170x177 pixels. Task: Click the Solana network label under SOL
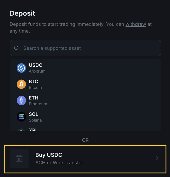[x=35, y=120]
